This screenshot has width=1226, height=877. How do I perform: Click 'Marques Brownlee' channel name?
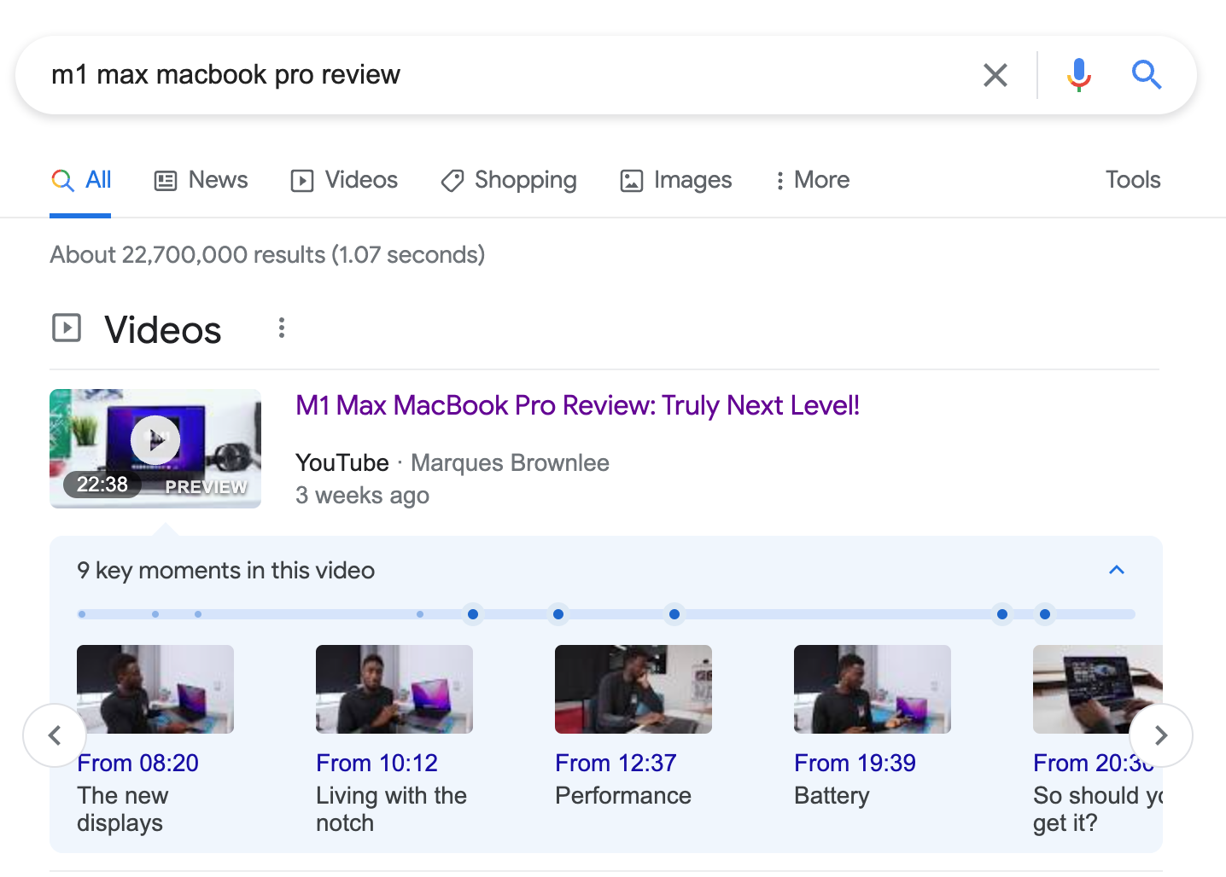point(510,463)
